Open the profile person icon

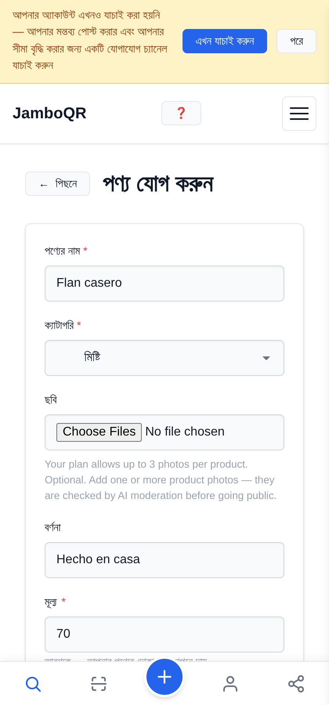pos(230,684)
